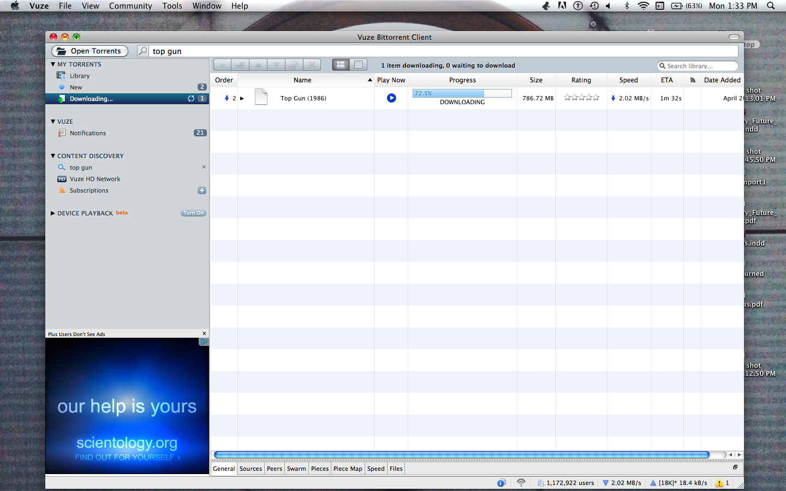This screenshot has height=491, width=786.
Task: Open the Tools menu
Action: tap(172, 6)
